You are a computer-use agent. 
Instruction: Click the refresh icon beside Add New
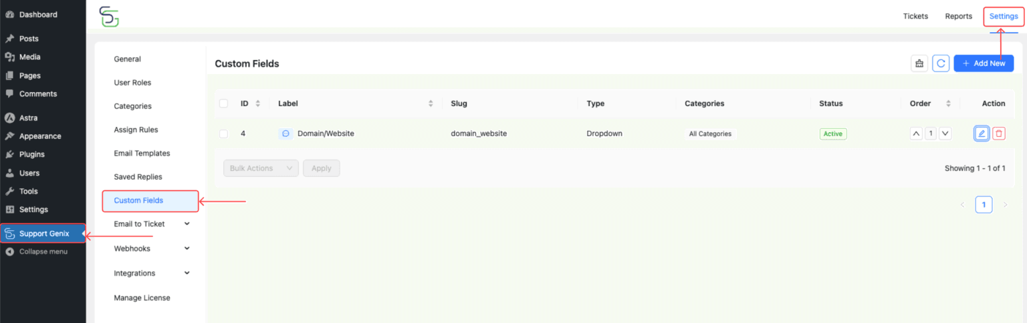point(941,63)
